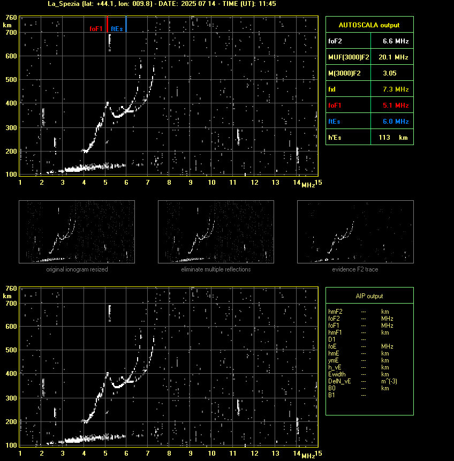
Task: Select the foF2 value 6.6 MHz
Action: (396, 41)
